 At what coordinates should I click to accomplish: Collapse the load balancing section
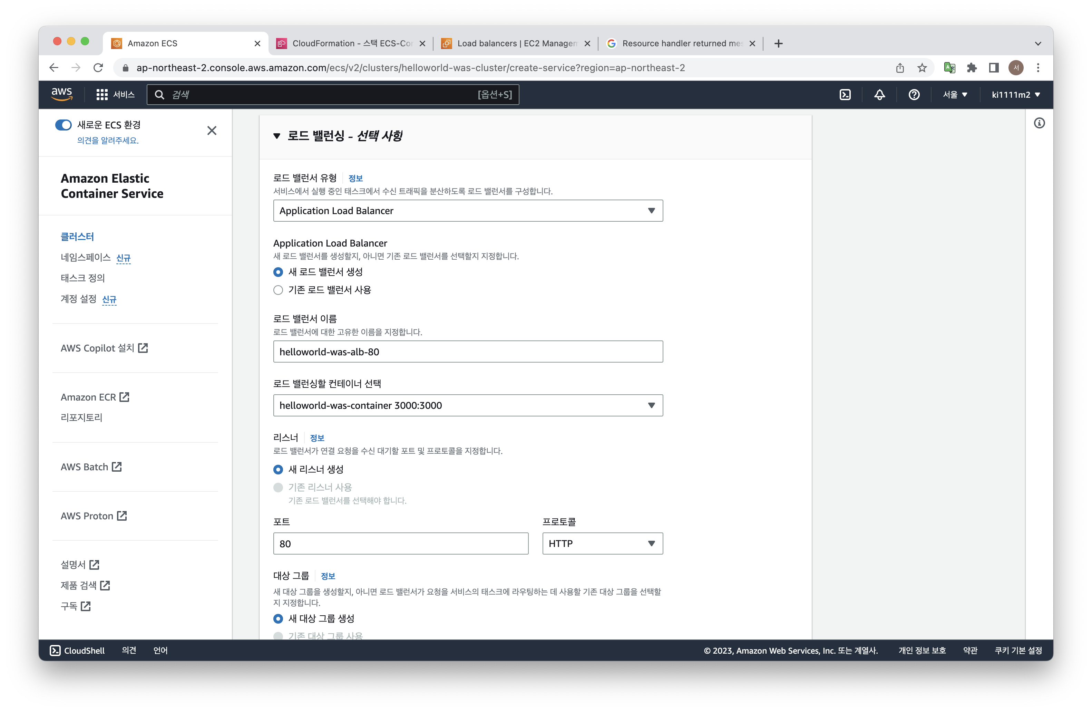[x=277, y=136]
